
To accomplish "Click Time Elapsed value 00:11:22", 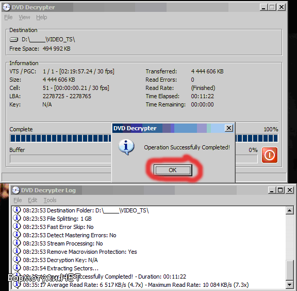I will [x=202, y=96].
